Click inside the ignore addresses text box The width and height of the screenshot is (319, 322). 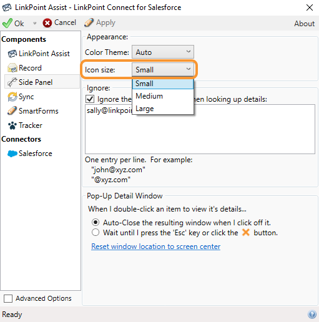click(x=200, y=129)
